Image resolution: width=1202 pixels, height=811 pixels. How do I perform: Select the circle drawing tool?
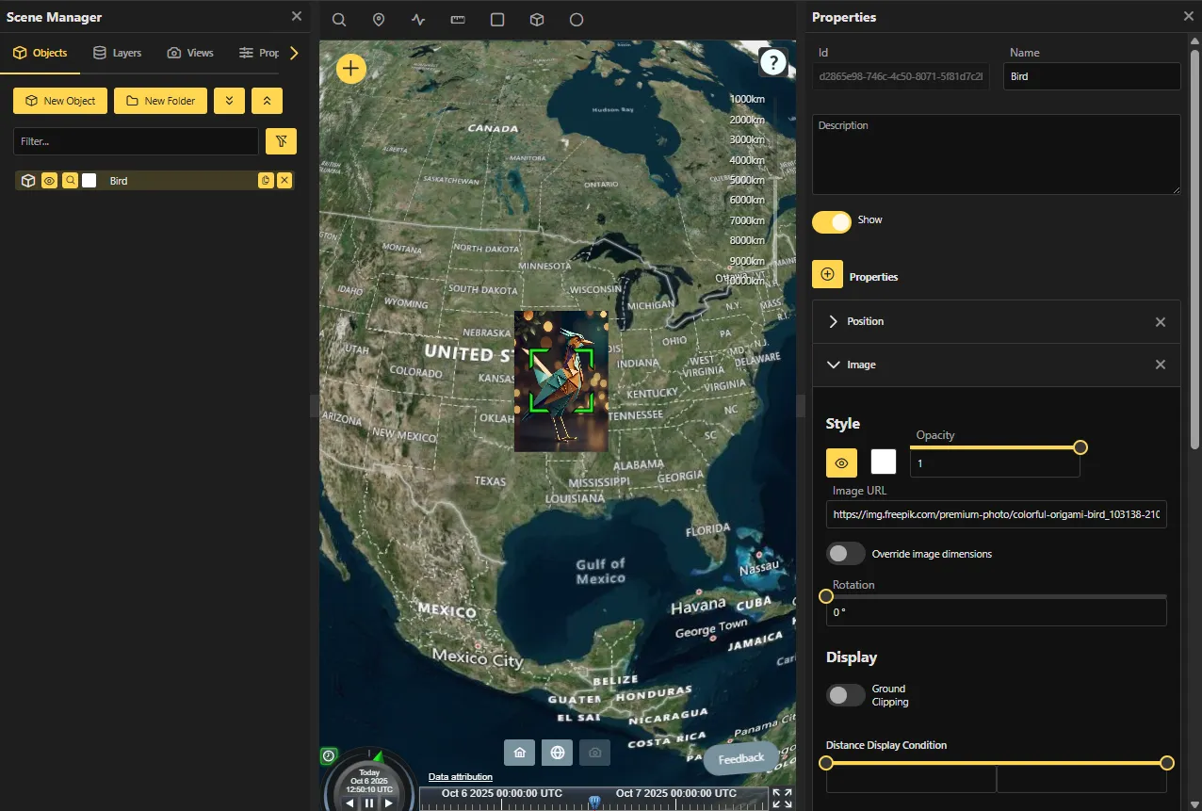coord(577,20)
